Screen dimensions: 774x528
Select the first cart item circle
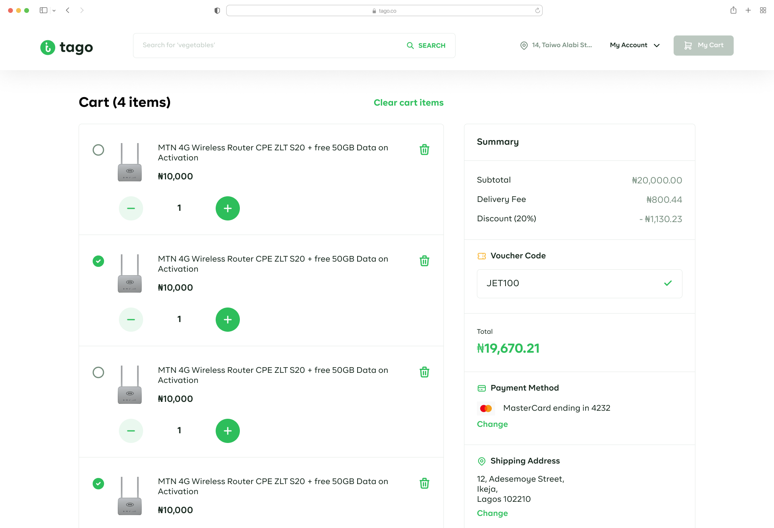[x=98, y=150]
